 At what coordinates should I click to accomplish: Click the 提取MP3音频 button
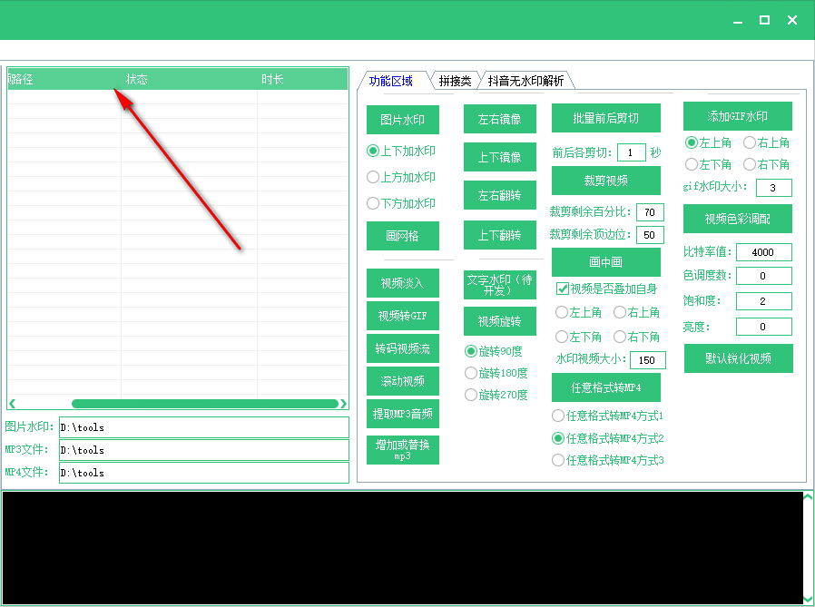point(403,414)
